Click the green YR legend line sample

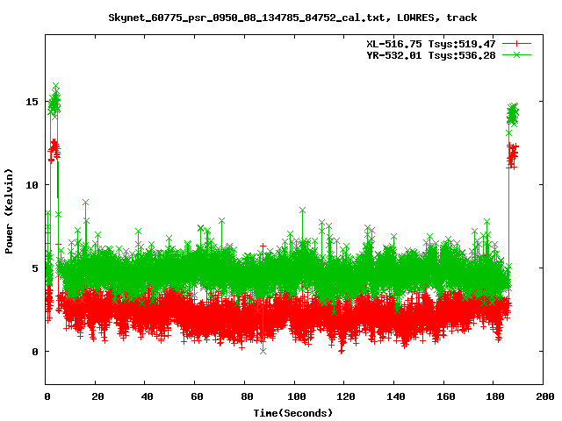coord(516,54)
